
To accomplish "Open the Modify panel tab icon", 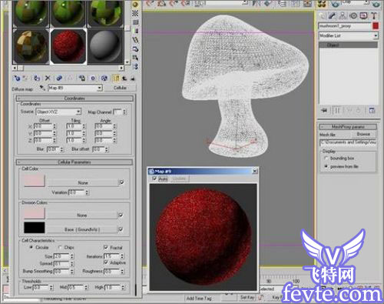I will click(x=332, y=15).
